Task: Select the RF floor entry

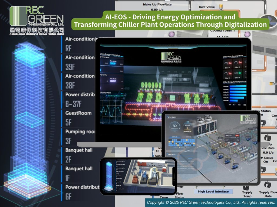Action: click(x=68, y=49)
